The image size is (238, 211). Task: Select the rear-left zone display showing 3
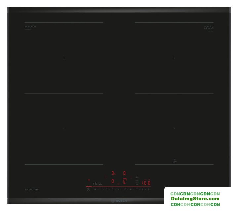[x=113, y=173]
